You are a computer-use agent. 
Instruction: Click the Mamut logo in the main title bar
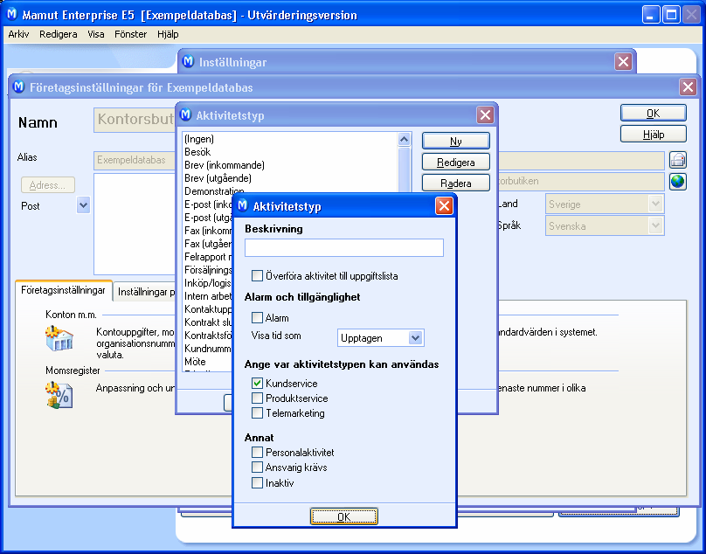point(12,14)
